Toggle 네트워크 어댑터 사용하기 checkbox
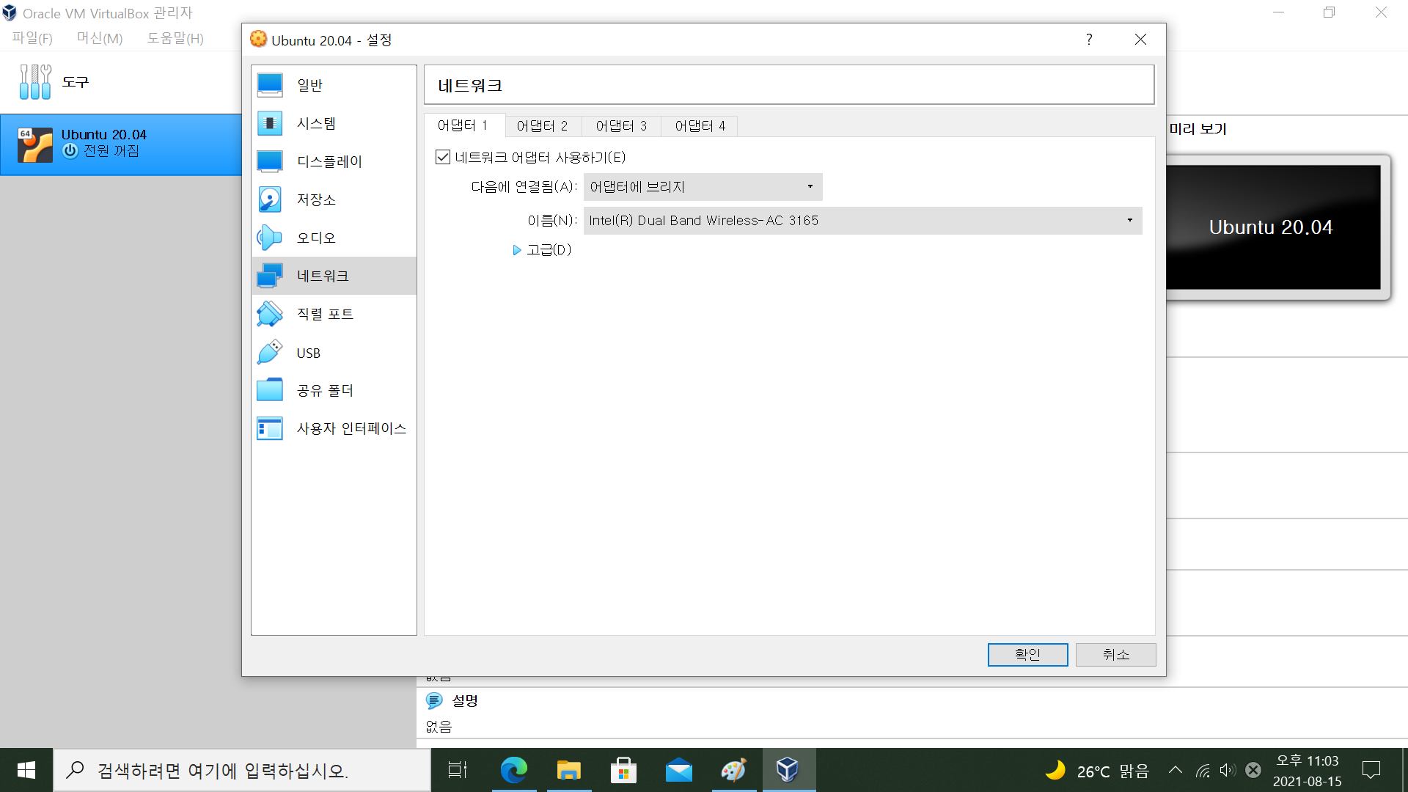The width and height of the screenshot is (1408, 792). (x=443, y=157)
